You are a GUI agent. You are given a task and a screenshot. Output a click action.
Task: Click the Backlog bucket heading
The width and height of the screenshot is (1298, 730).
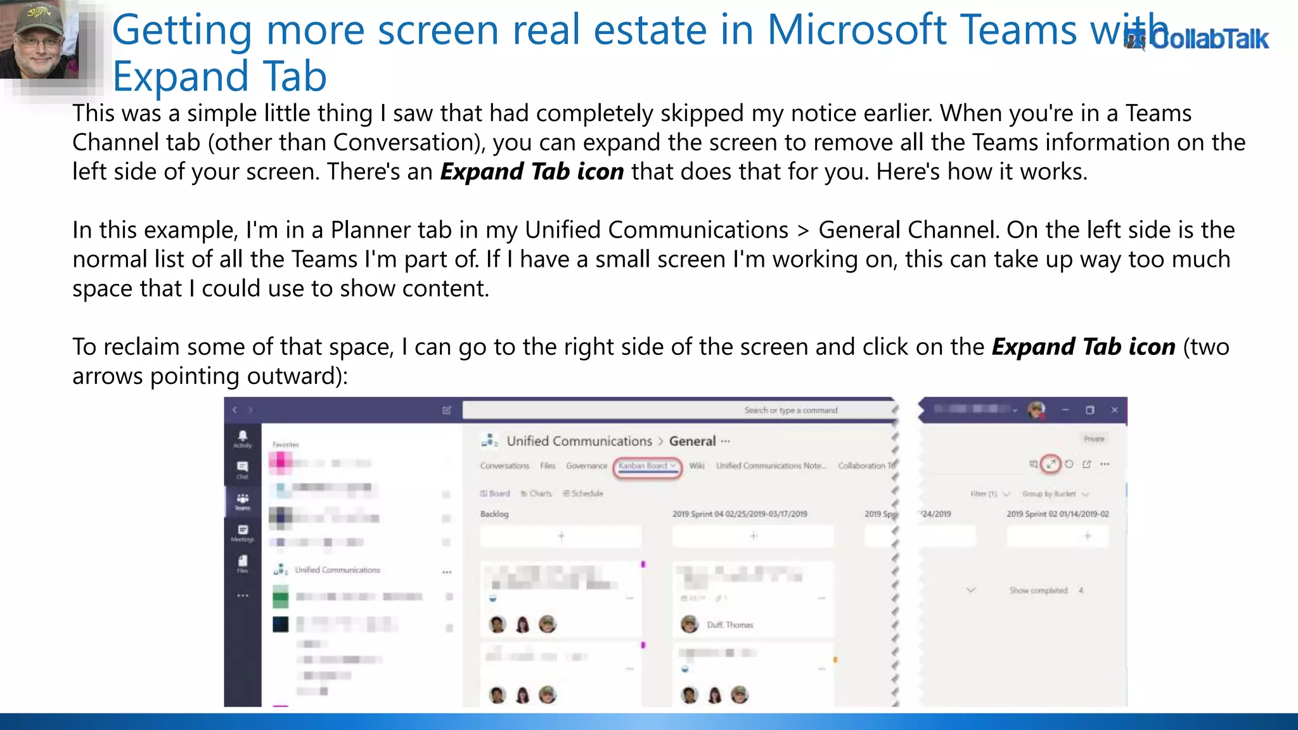[494, 514]
